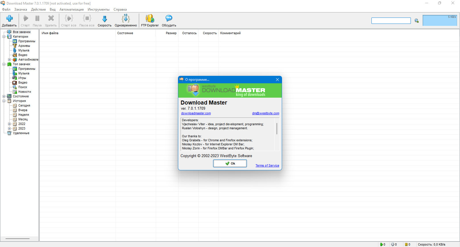Screen dimensions: 460x247
Task: Select Видео under Топ закачек
Action: click(23, 82)
